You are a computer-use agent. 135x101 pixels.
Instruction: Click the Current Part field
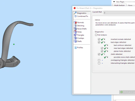(119, 13)
